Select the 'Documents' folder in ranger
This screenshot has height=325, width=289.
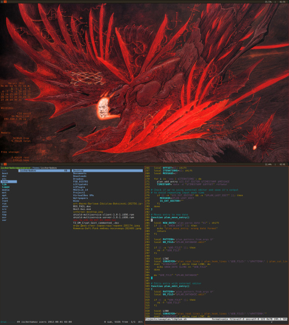(80, 173)
